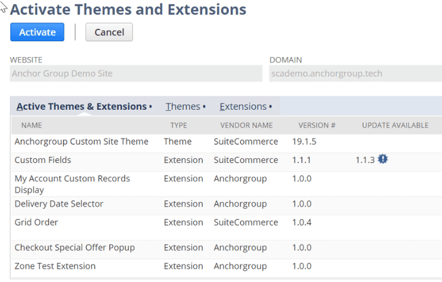Viewport: 442px width, 282px height.
Task: Select the Delivery Date Selector row
Action: click(x=59, y=204)
